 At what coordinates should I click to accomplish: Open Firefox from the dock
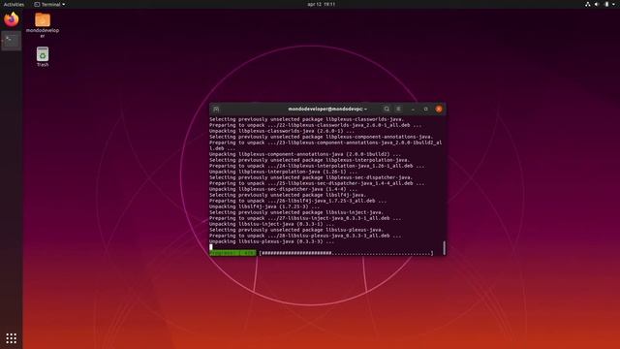click(x=11, y=19)
